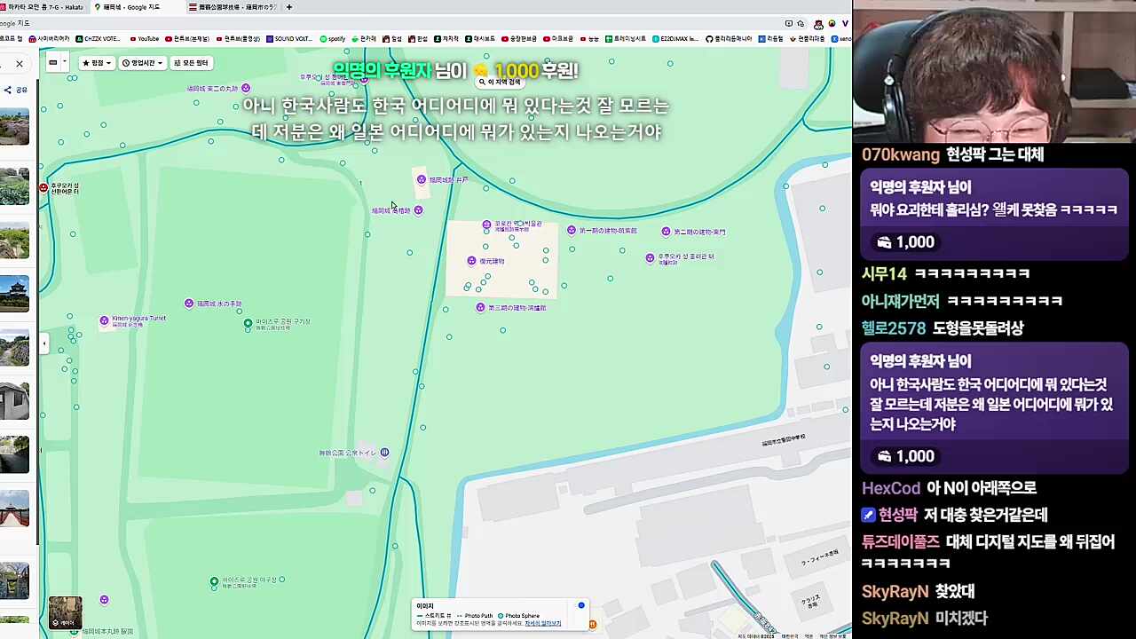Screen dimensions: 1136x639
Task: Click the red bus stop marker
Action: pyautogui.click(x=43, y=188)
